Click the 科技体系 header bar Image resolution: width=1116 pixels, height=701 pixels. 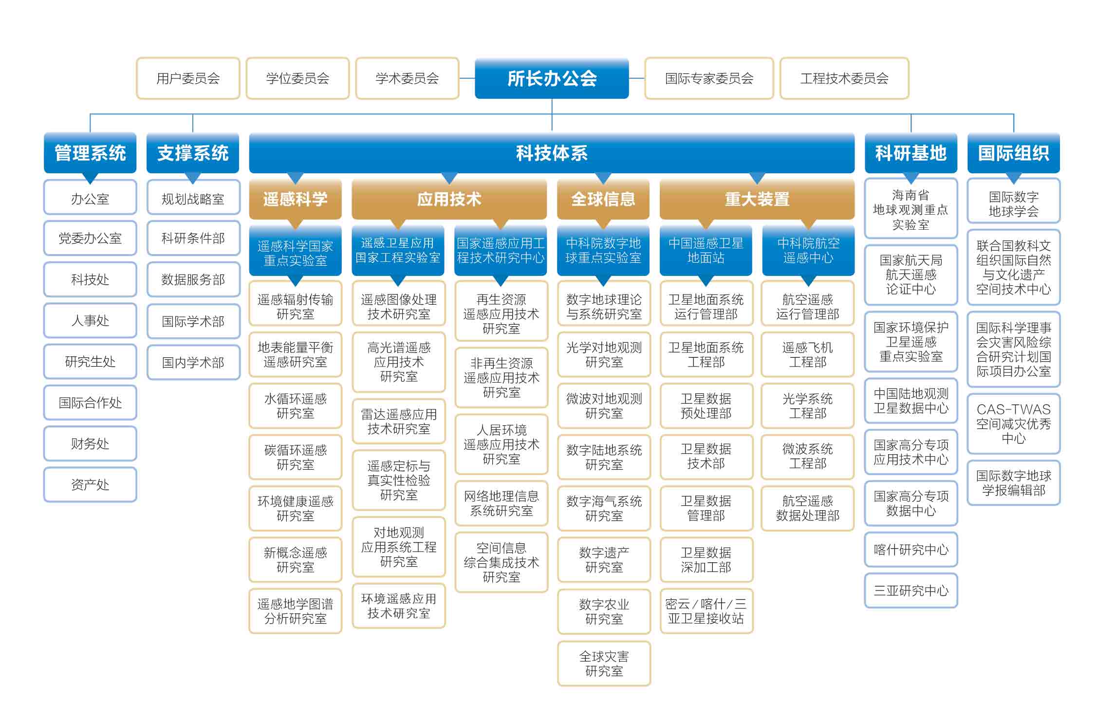[552, 153]
